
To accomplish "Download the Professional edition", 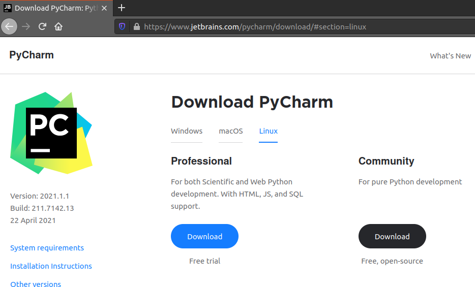I will click(204, 236).
